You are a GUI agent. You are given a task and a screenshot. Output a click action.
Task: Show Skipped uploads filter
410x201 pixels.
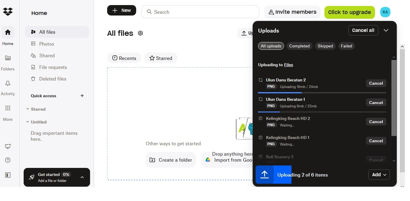[325, 46]
